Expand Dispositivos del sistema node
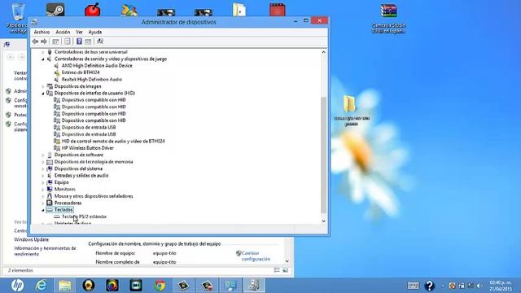This screenshot has width=521, height=293. (43, 168)
